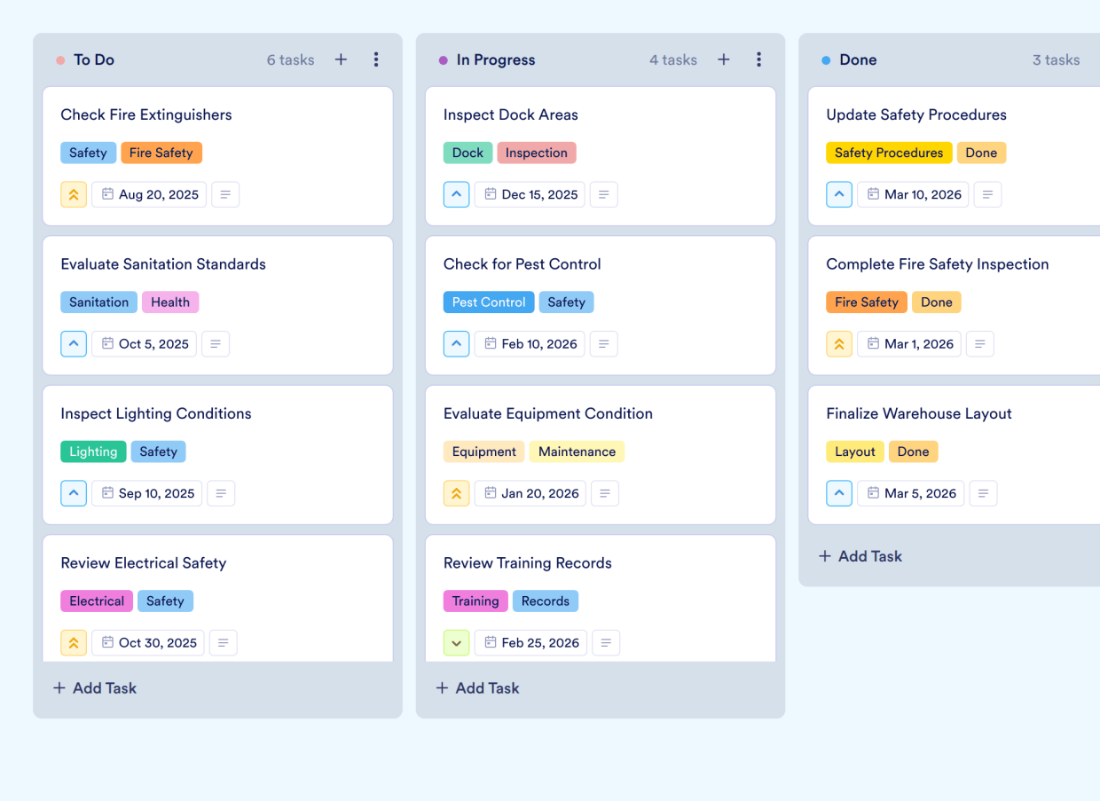The width and height of the screenshot is (1100, 801).
Task: Toggle the low priority indicator on Review Training Records
Action: point(456,642)
